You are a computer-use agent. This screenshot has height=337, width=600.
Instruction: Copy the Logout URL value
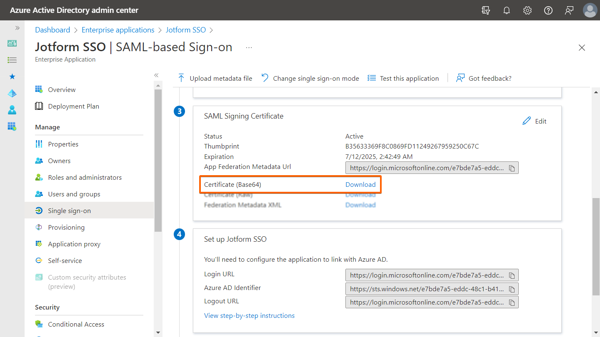pos(512,302)
